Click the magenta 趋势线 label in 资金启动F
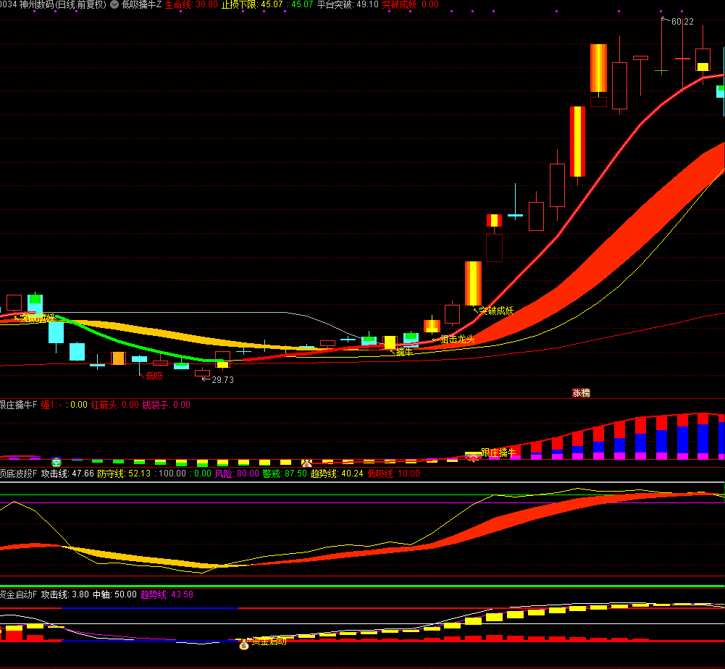 (154, 594)
